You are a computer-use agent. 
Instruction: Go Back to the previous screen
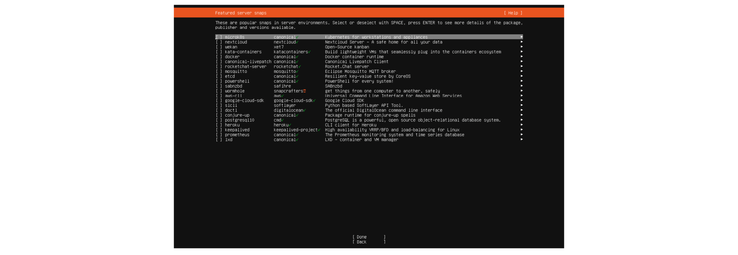[x=369, y=242]
